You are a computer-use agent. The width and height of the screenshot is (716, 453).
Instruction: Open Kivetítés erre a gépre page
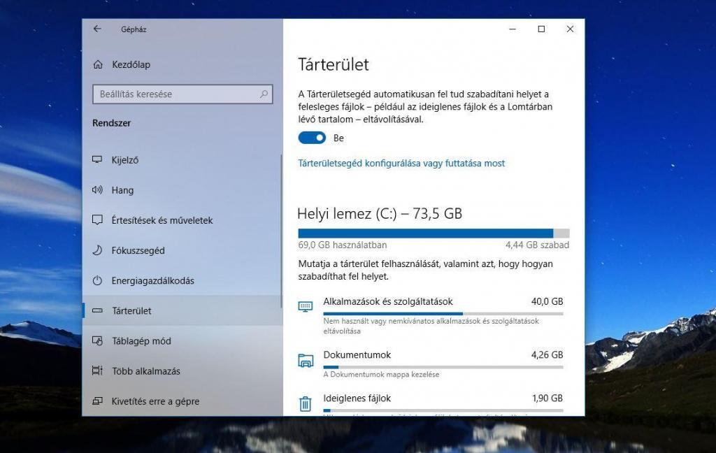(x=155, y=401)
